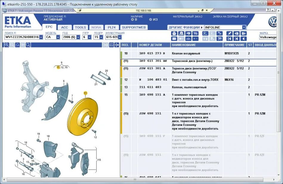The height and width of the screenshot is (184, 283).
Task: Click callout number 15 by brake pads
Action: click(99, 160)
